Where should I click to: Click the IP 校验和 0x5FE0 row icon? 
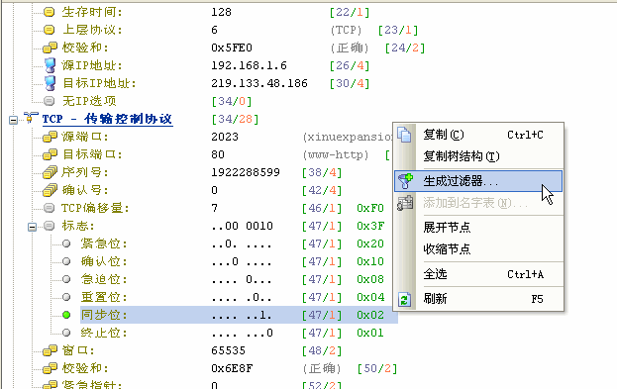[50, 48]
